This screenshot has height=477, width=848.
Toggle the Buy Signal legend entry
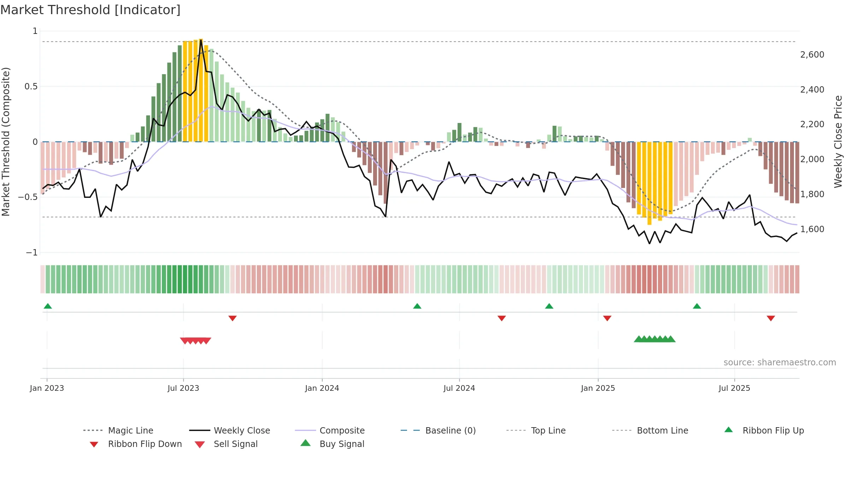pyautogui.click(x=332, y=444)
